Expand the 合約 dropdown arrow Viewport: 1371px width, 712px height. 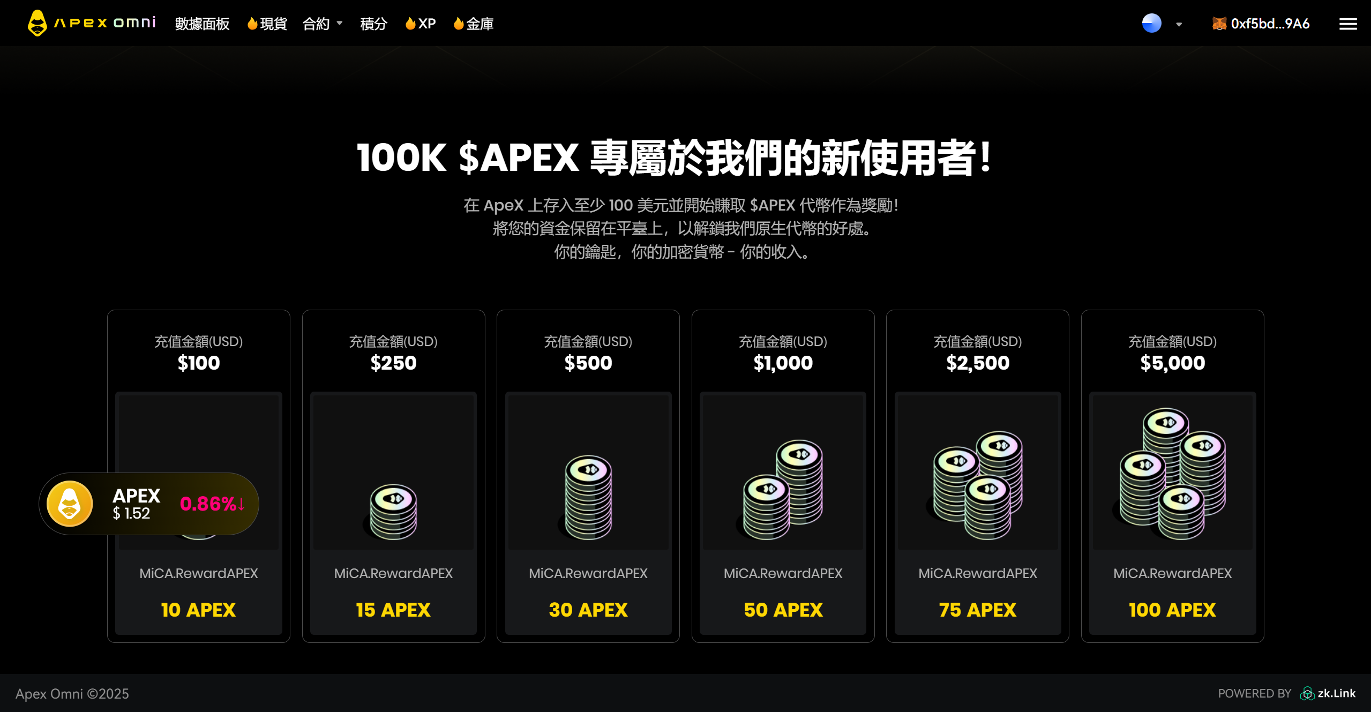pos(339,24)
